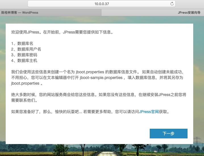Screen dimensions: 204x156
Task: Open the JPress官网 link
Action: click(149, 112)
